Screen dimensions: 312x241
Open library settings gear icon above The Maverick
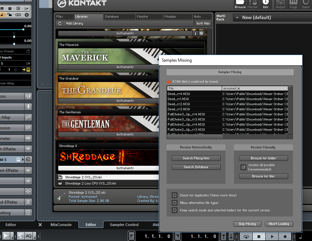coord(201,33)
